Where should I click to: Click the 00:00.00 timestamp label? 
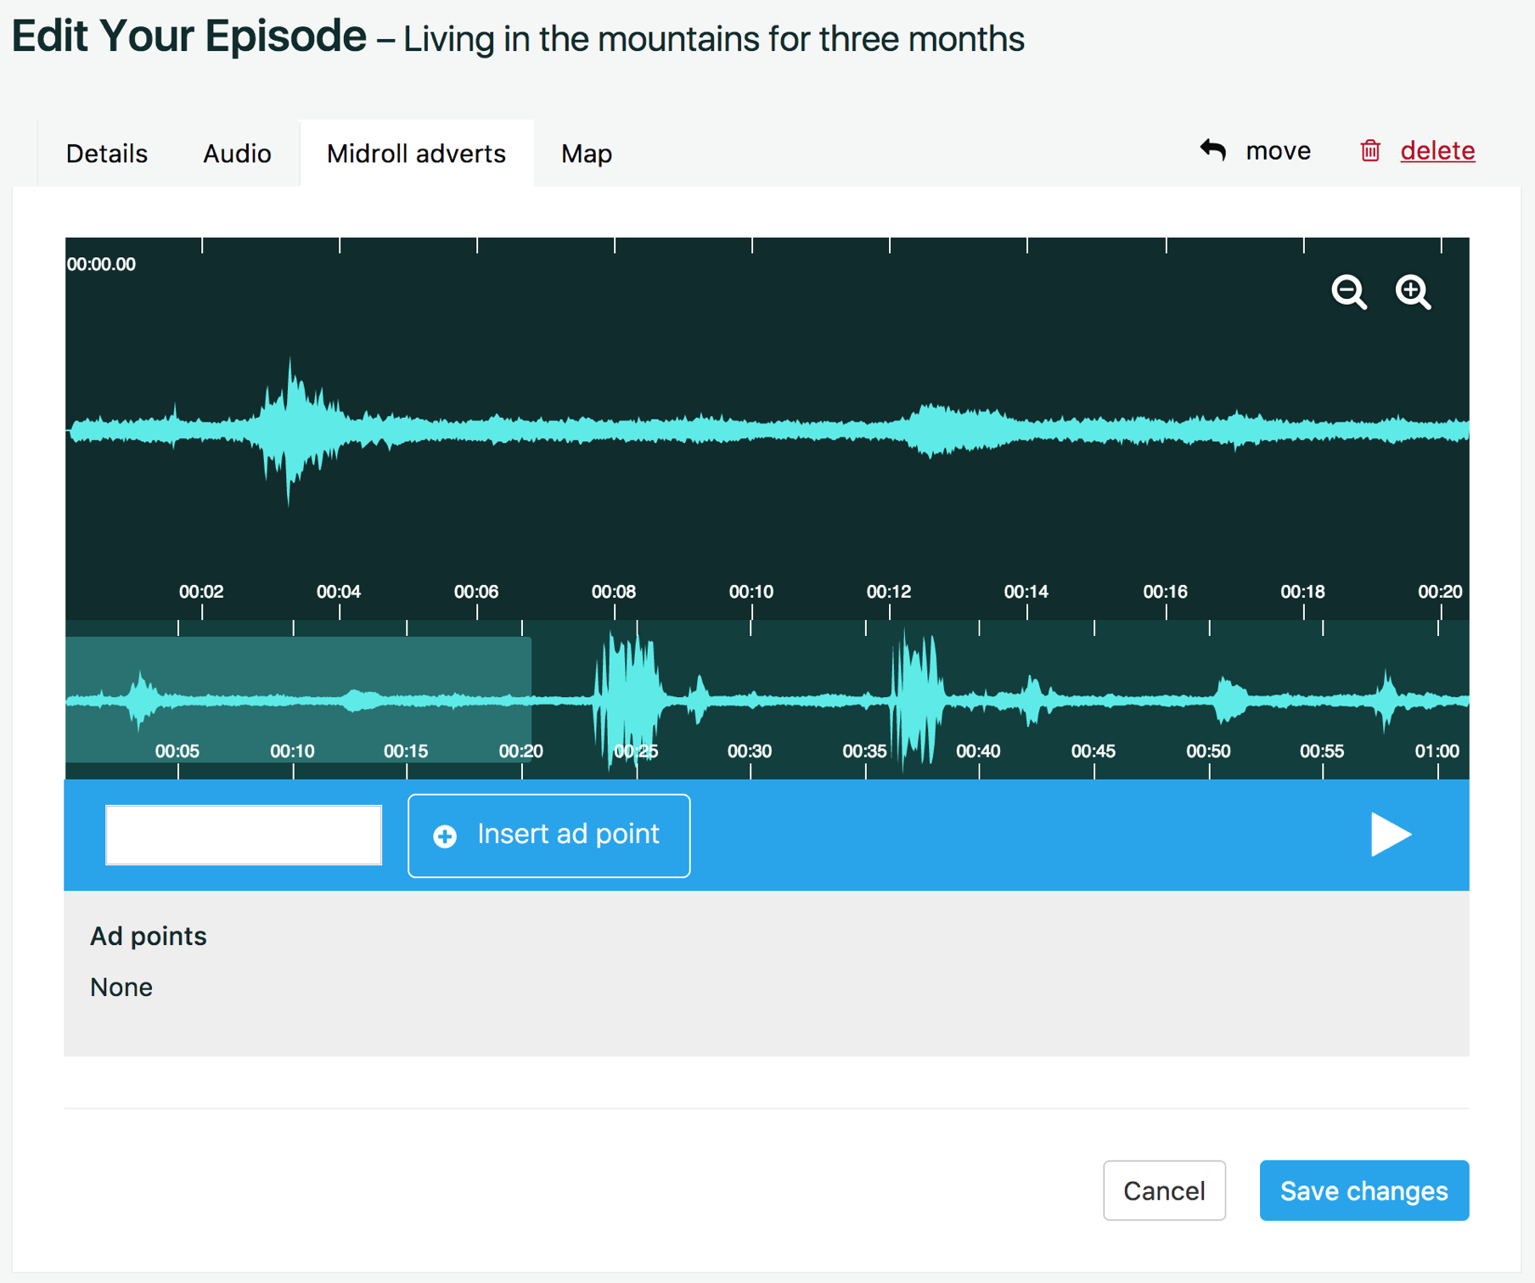point(101,264)
